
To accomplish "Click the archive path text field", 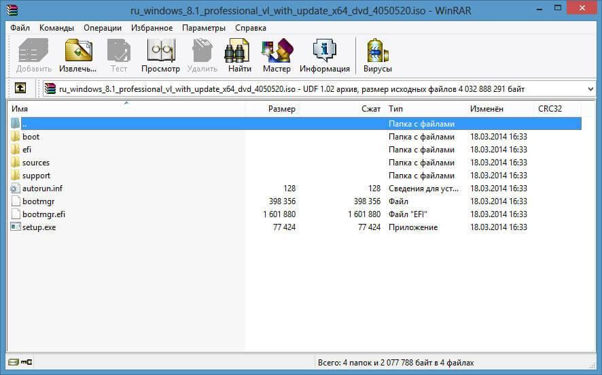I will tap(319, 89).
